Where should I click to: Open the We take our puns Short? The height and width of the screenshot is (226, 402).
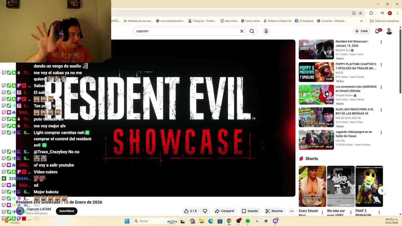pos(341,186)
